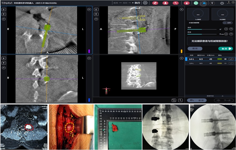Edit the L4-L screw trajectory icon
The width and height of the screenshot is (236, 150).
pyautogui.click(x=231, y=59)
